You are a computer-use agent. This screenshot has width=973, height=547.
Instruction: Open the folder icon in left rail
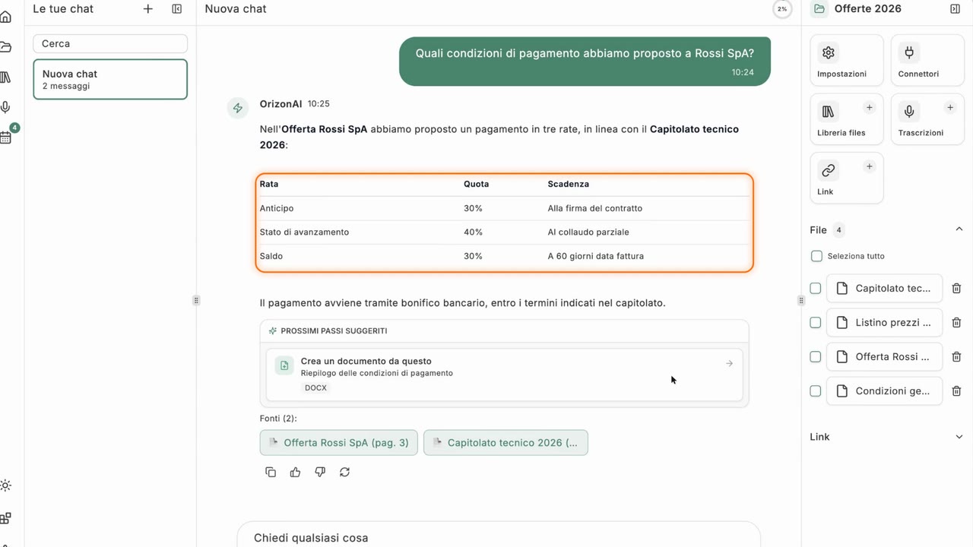[6, 47]
